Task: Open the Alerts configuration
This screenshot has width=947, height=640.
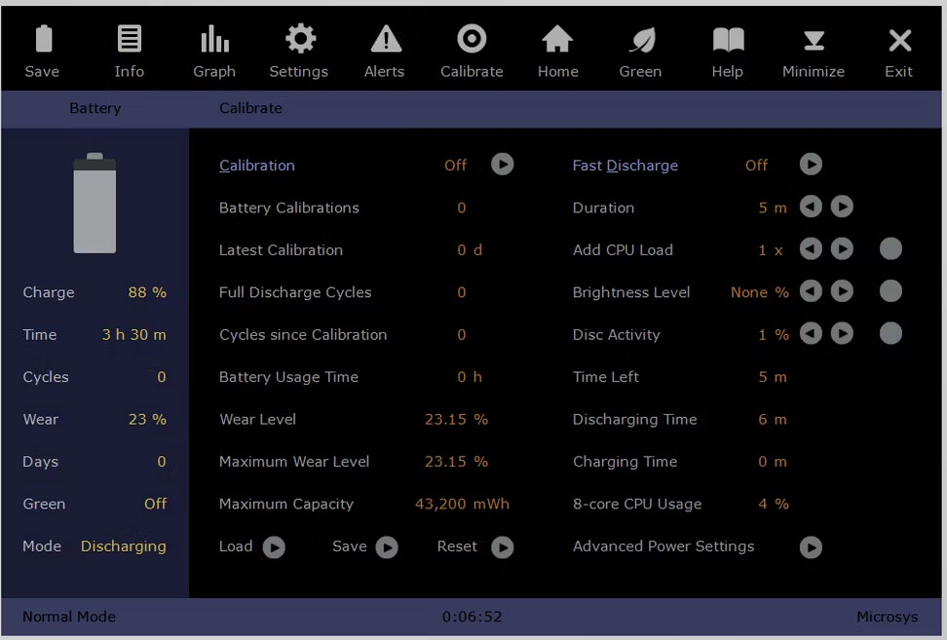Action: [x=384, y=49]
